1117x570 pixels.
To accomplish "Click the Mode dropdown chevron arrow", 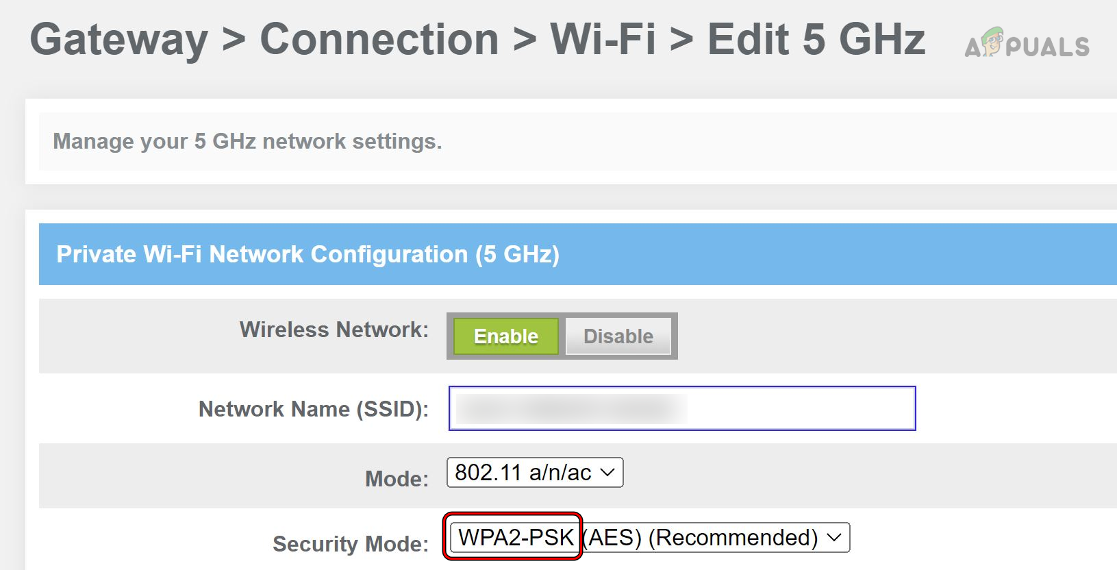I will (x=607, y=472).
